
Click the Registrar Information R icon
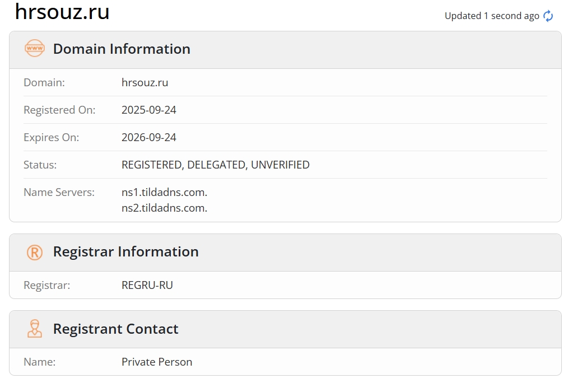(x=35, y=252)
